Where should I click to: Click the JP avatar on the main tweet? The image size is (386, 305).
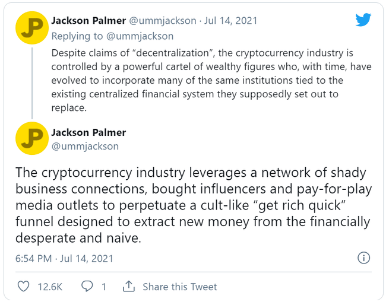point(31,138)
